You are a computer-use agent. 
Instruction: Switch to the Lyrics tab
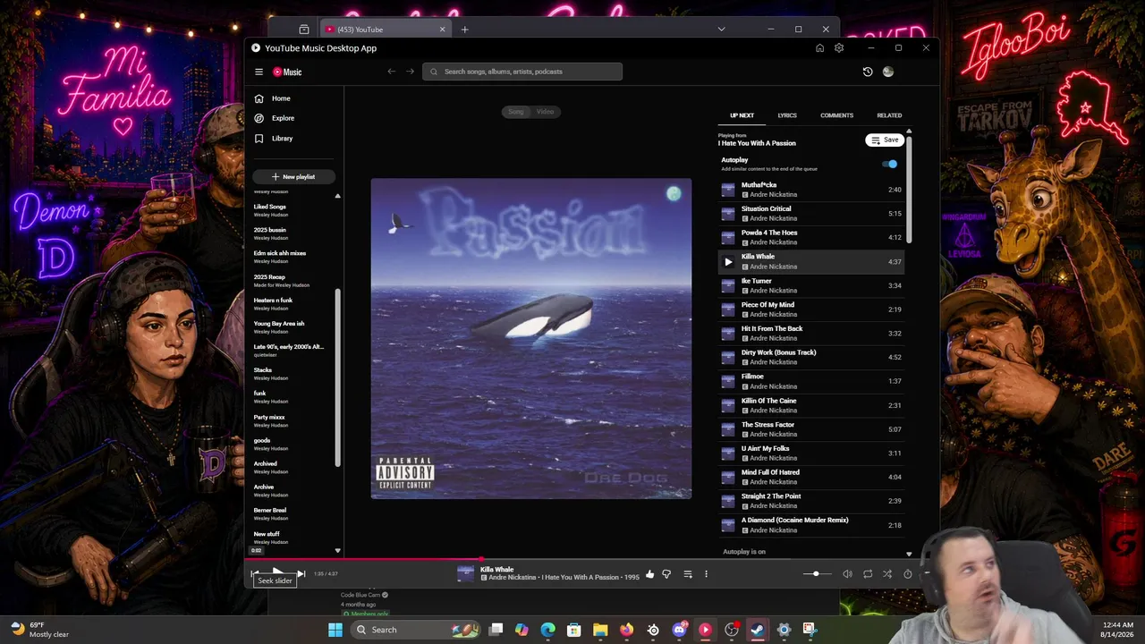click(x=787, y=115)
